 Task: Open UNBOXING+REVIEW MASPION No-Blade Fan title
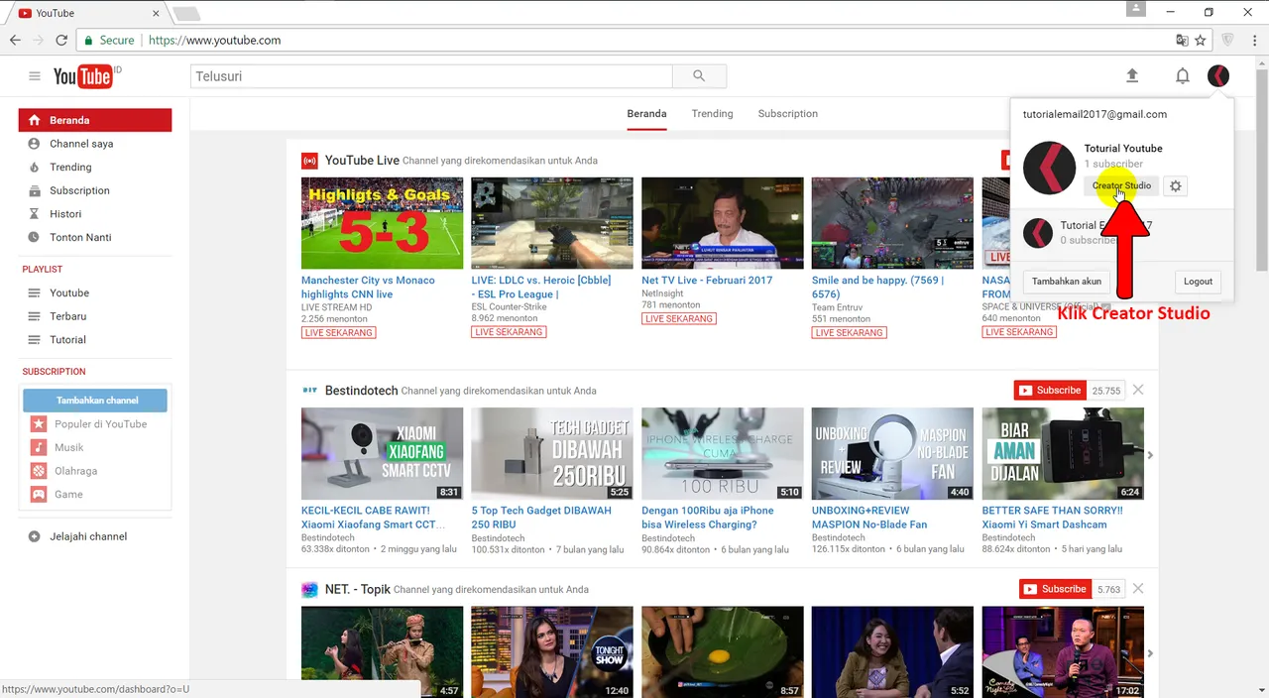tap(869, 518)
